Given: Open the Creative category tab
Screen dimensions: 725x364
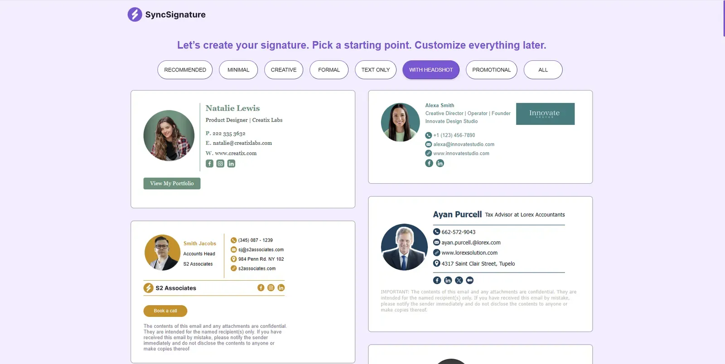Looking at the screenshot, I should (284, 70).
